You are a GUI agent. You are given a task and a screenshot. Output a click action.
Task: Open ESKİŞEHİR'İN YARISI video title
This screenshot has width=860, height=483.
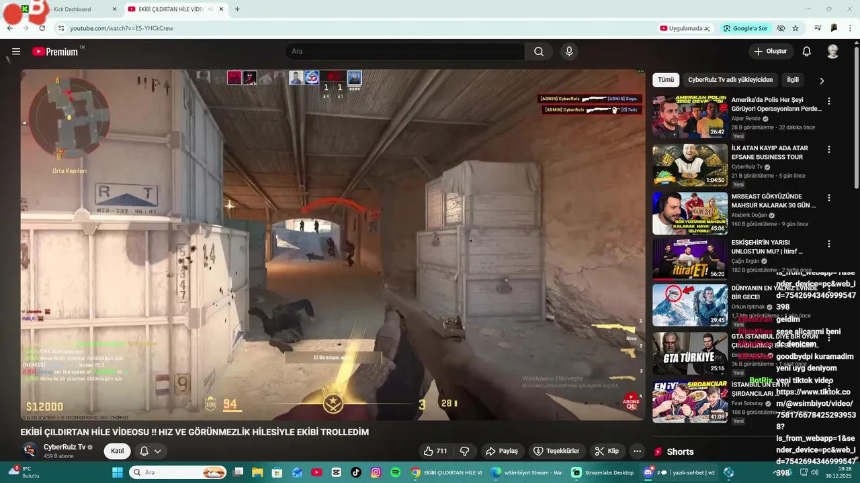[767, 247]
